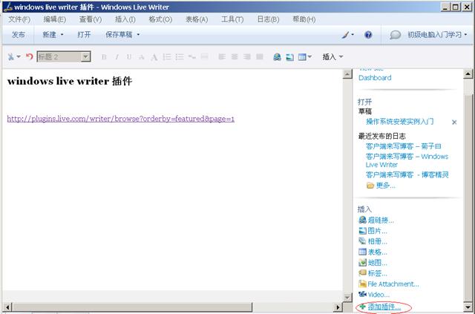Open the 表格(A) menu

click(x=197, y=19)
